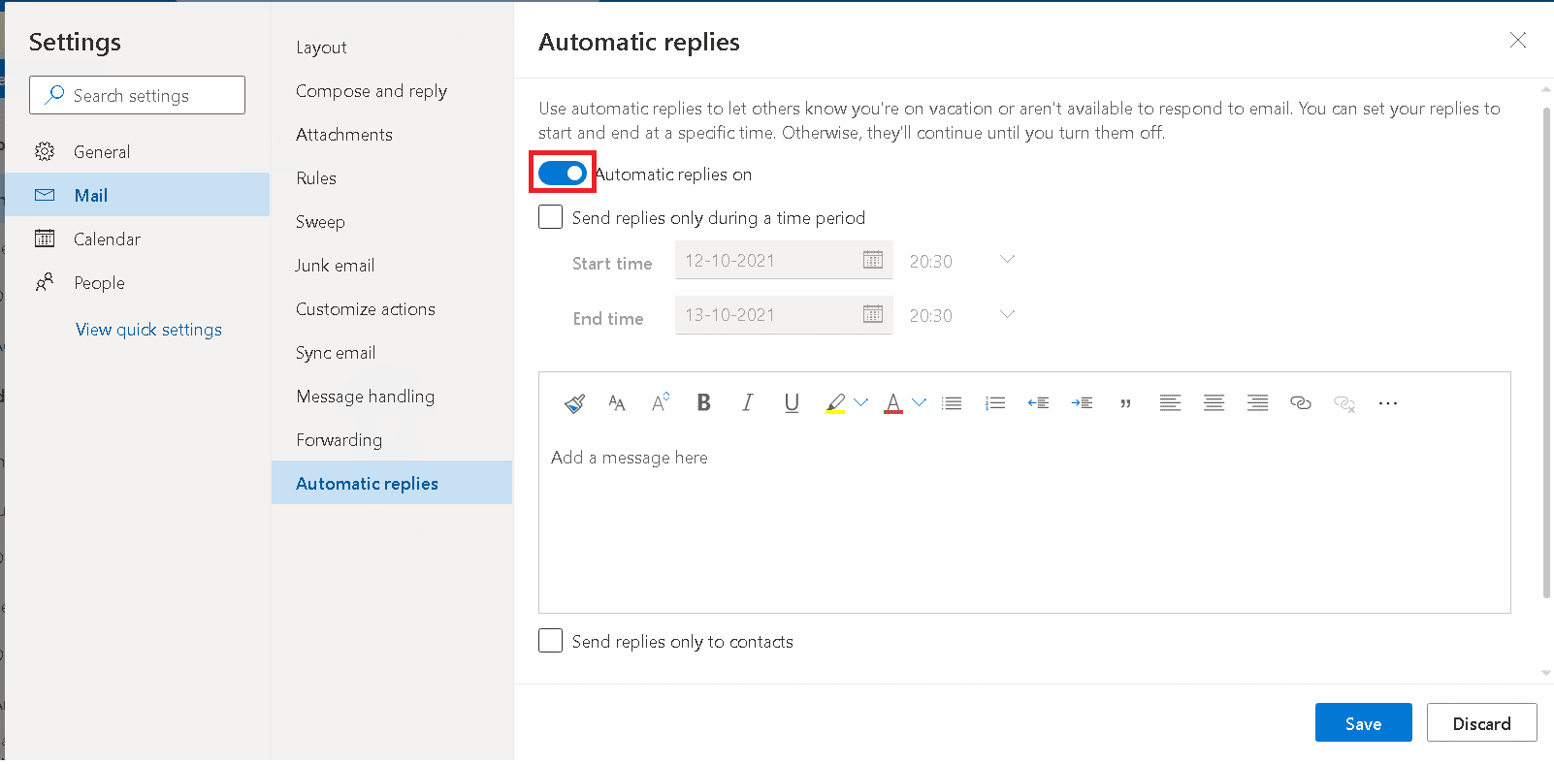This screenshot has height=764, width=1554.
Task: Open the Font size tool
Action: (x=617, y=403)
